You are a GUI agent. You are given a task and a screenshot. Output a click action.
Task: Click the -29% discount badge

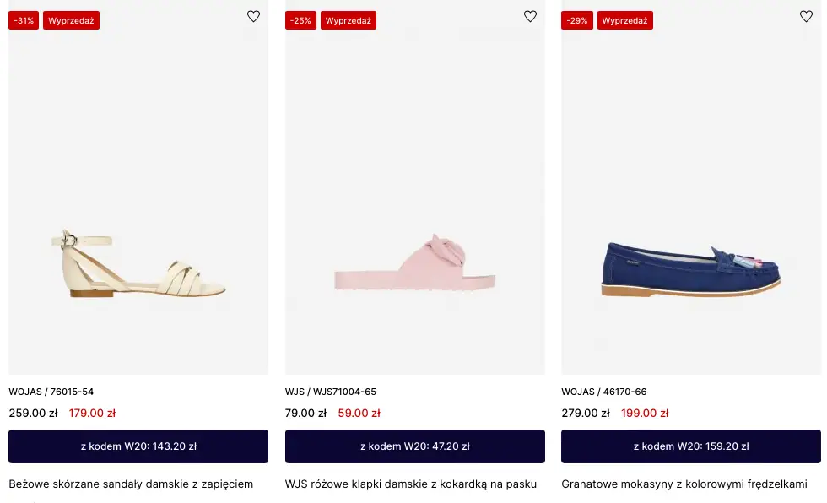coord(577,20)
